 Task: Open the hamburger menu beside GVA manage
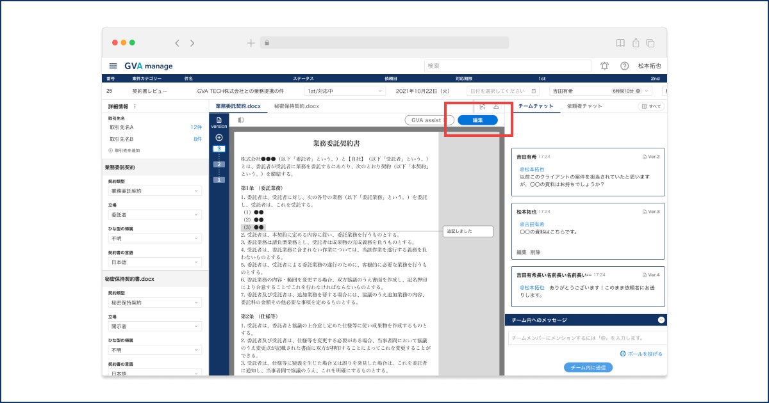pos(113,66)
